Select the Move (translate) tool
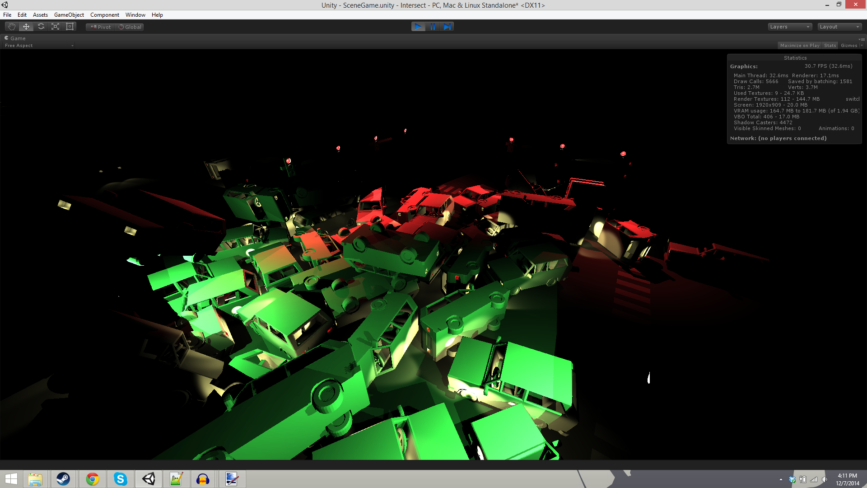 coord(26,27)
